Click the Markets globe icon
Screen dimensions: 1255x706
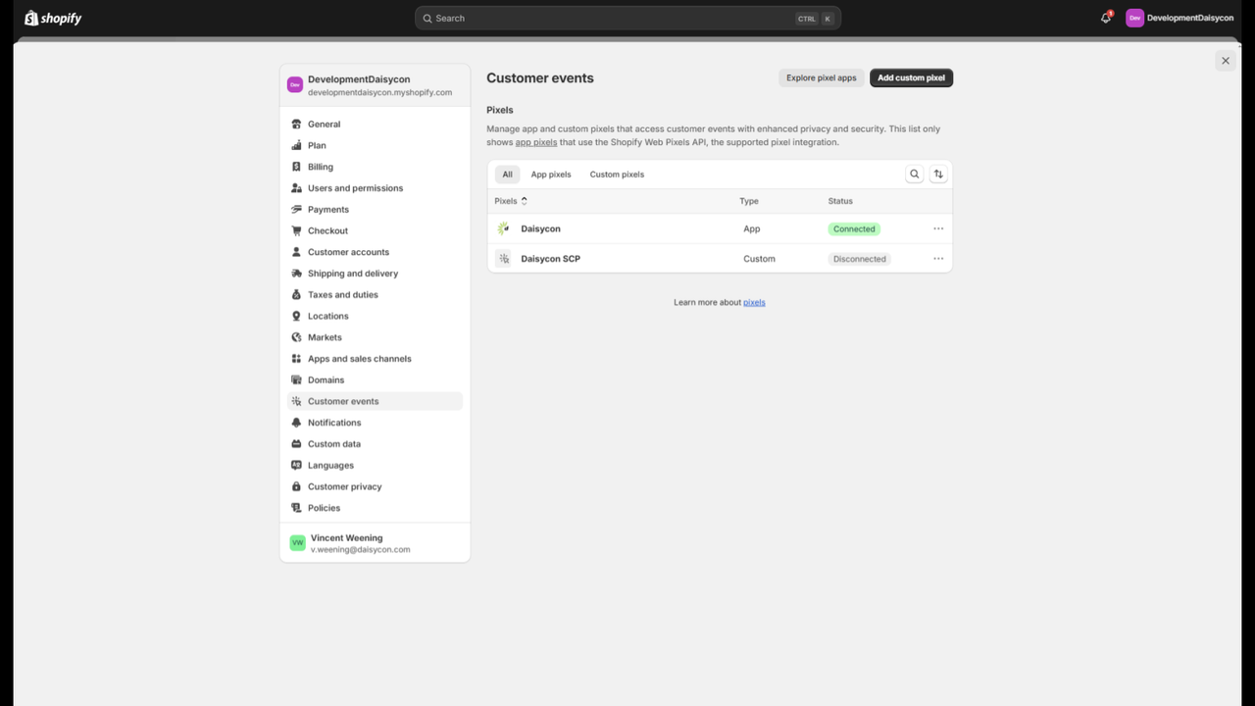297,337
